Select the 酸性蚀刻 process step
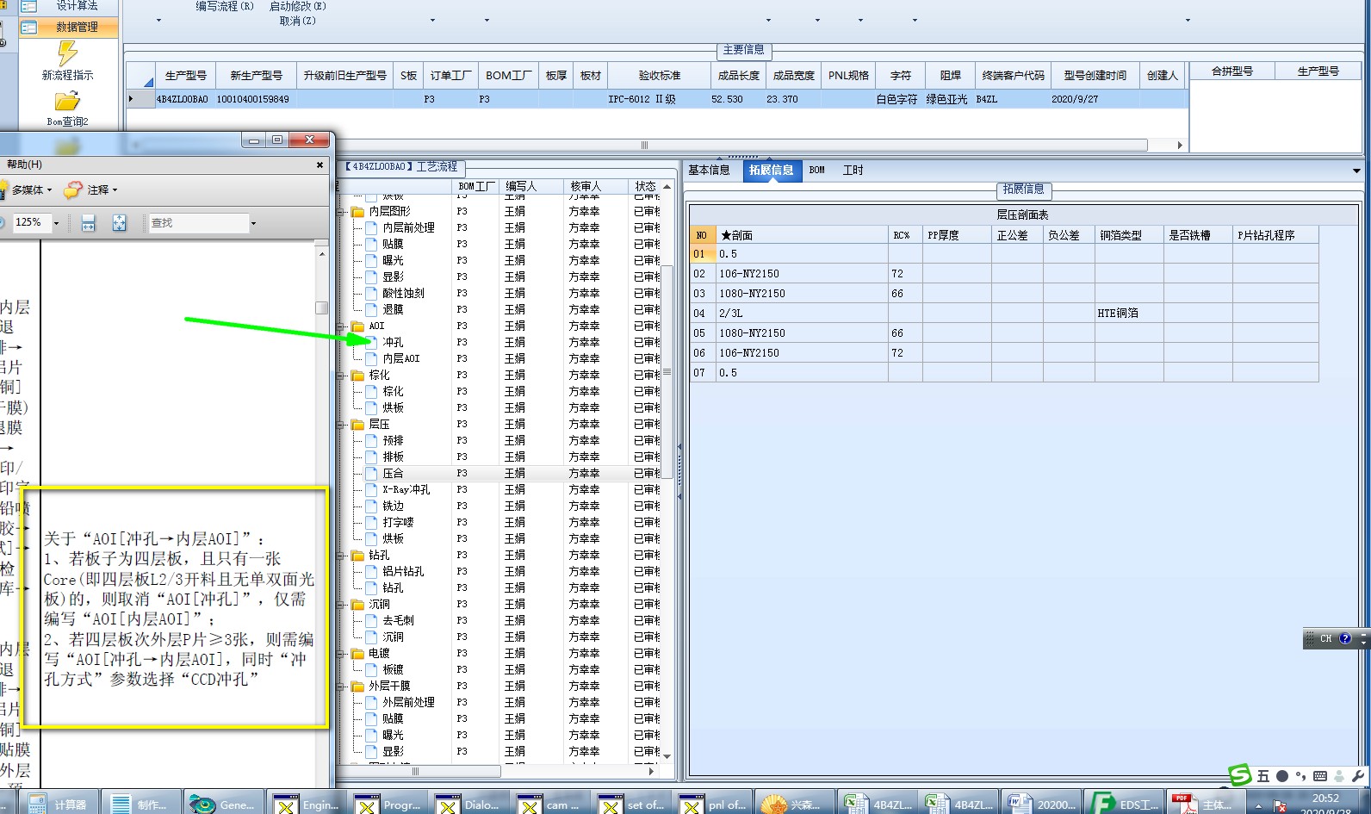Image resolution: width=1371 pixels, height=814 pixels. [x=403, y=293]
